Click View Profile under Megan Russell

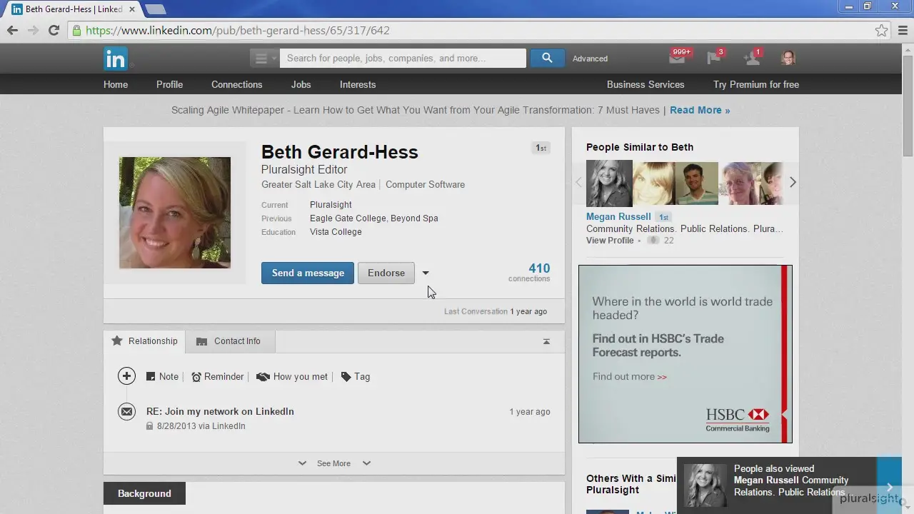point(610,241)
